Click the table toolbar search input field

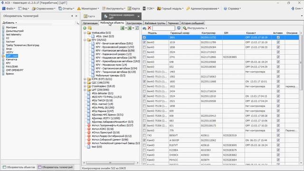click(x=163, y=28)
